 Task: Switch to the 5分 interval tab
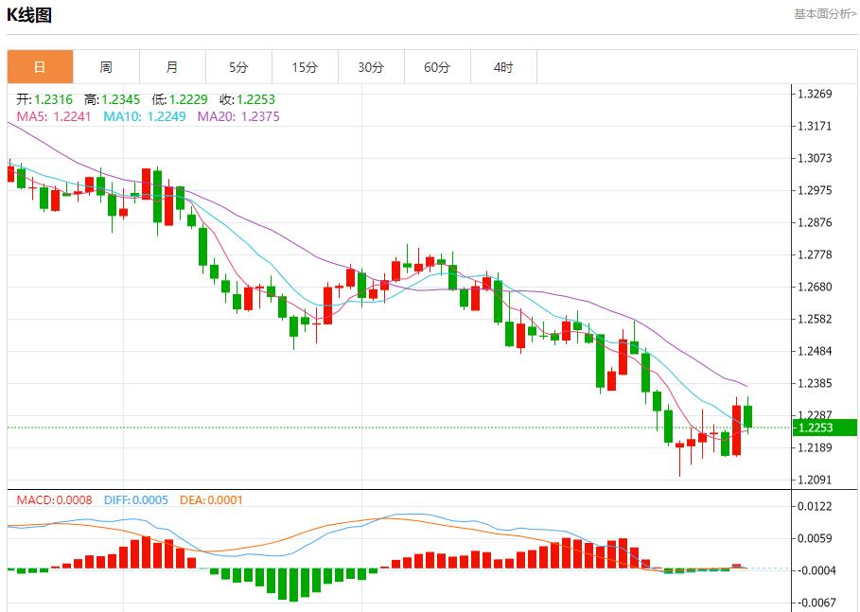point(238,67)
